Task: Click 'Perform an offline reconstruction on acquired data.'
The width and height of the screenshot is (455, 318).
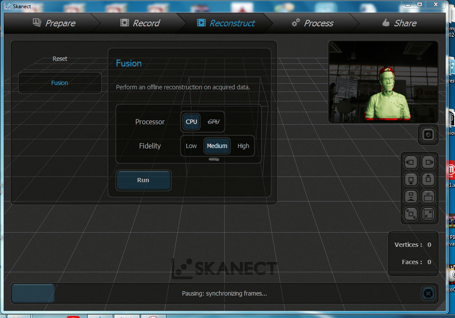Action: [183, 87]
